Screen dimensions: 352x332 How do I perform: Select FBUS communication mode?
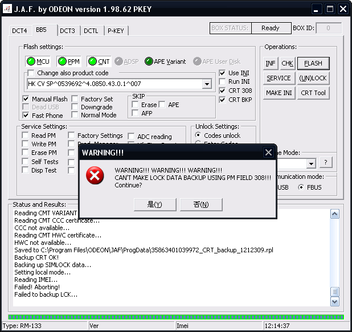point(301,187)
